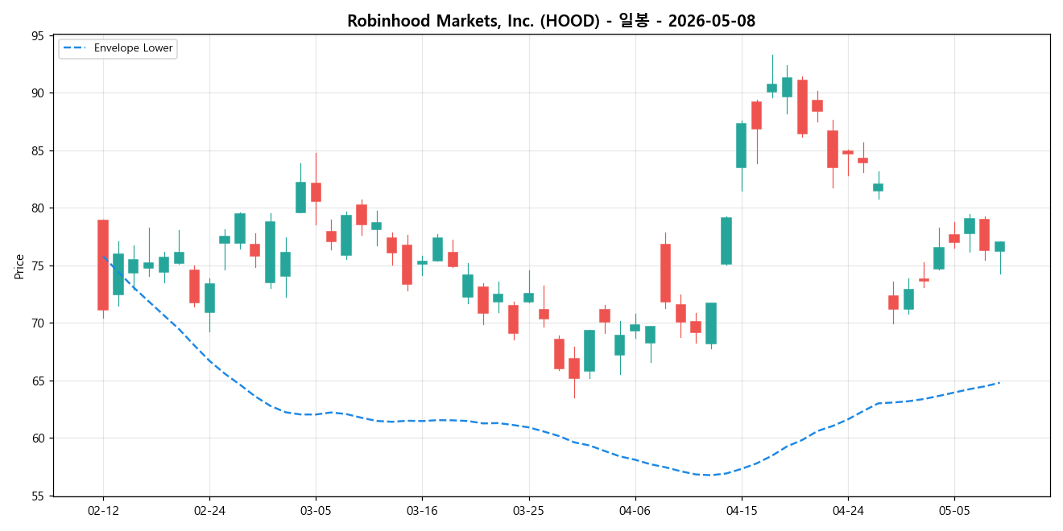Click the last green candlestick on the right
Image resolution: width=1063 pixels, height=531 pixels.
tap(999, 246)
